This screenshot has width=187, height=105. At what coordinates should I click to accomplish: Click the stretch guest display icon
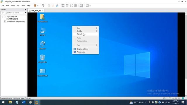tap(87, 6)
